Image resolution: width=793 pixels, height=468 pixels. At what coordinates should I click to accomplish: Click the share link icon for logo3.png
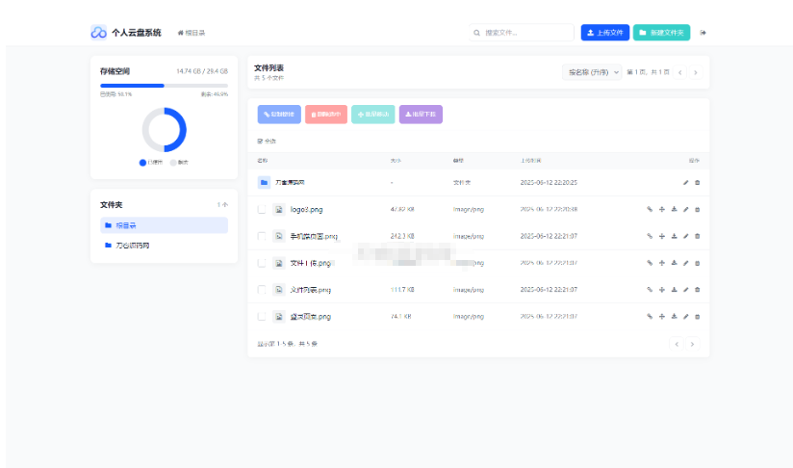click(650, 209)
